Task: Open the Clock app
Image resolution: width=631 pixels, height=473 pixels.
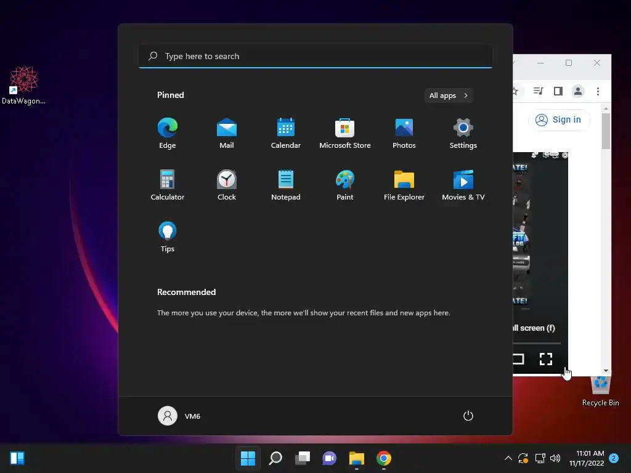Action: pyautogui.click(x=227, y=185)
